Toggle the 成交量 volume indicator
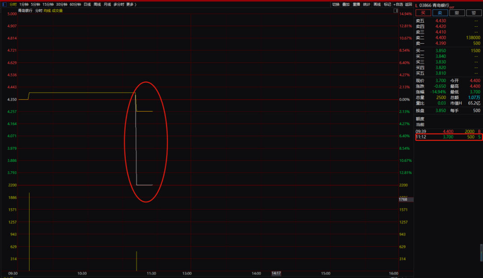 pyautogui.click(x=57, y=10)
